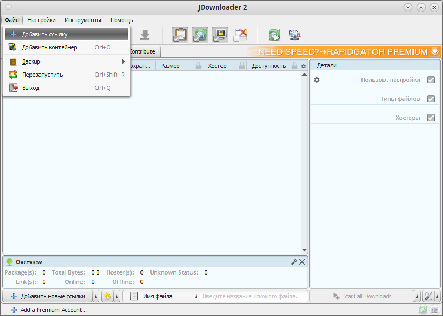443x316 pixels.
Task: Click the column settings gear in table header
Action: point(304,66)
